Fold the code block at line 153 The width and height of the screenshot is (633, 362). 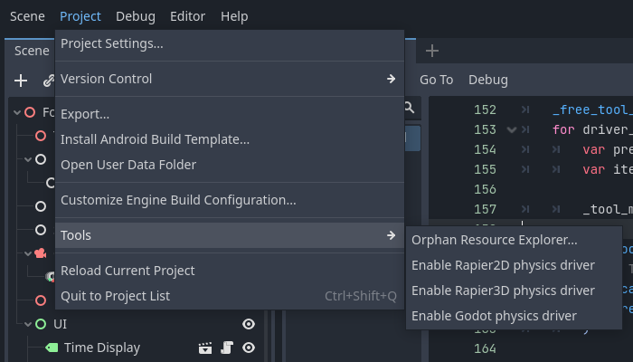click(512, 130)
